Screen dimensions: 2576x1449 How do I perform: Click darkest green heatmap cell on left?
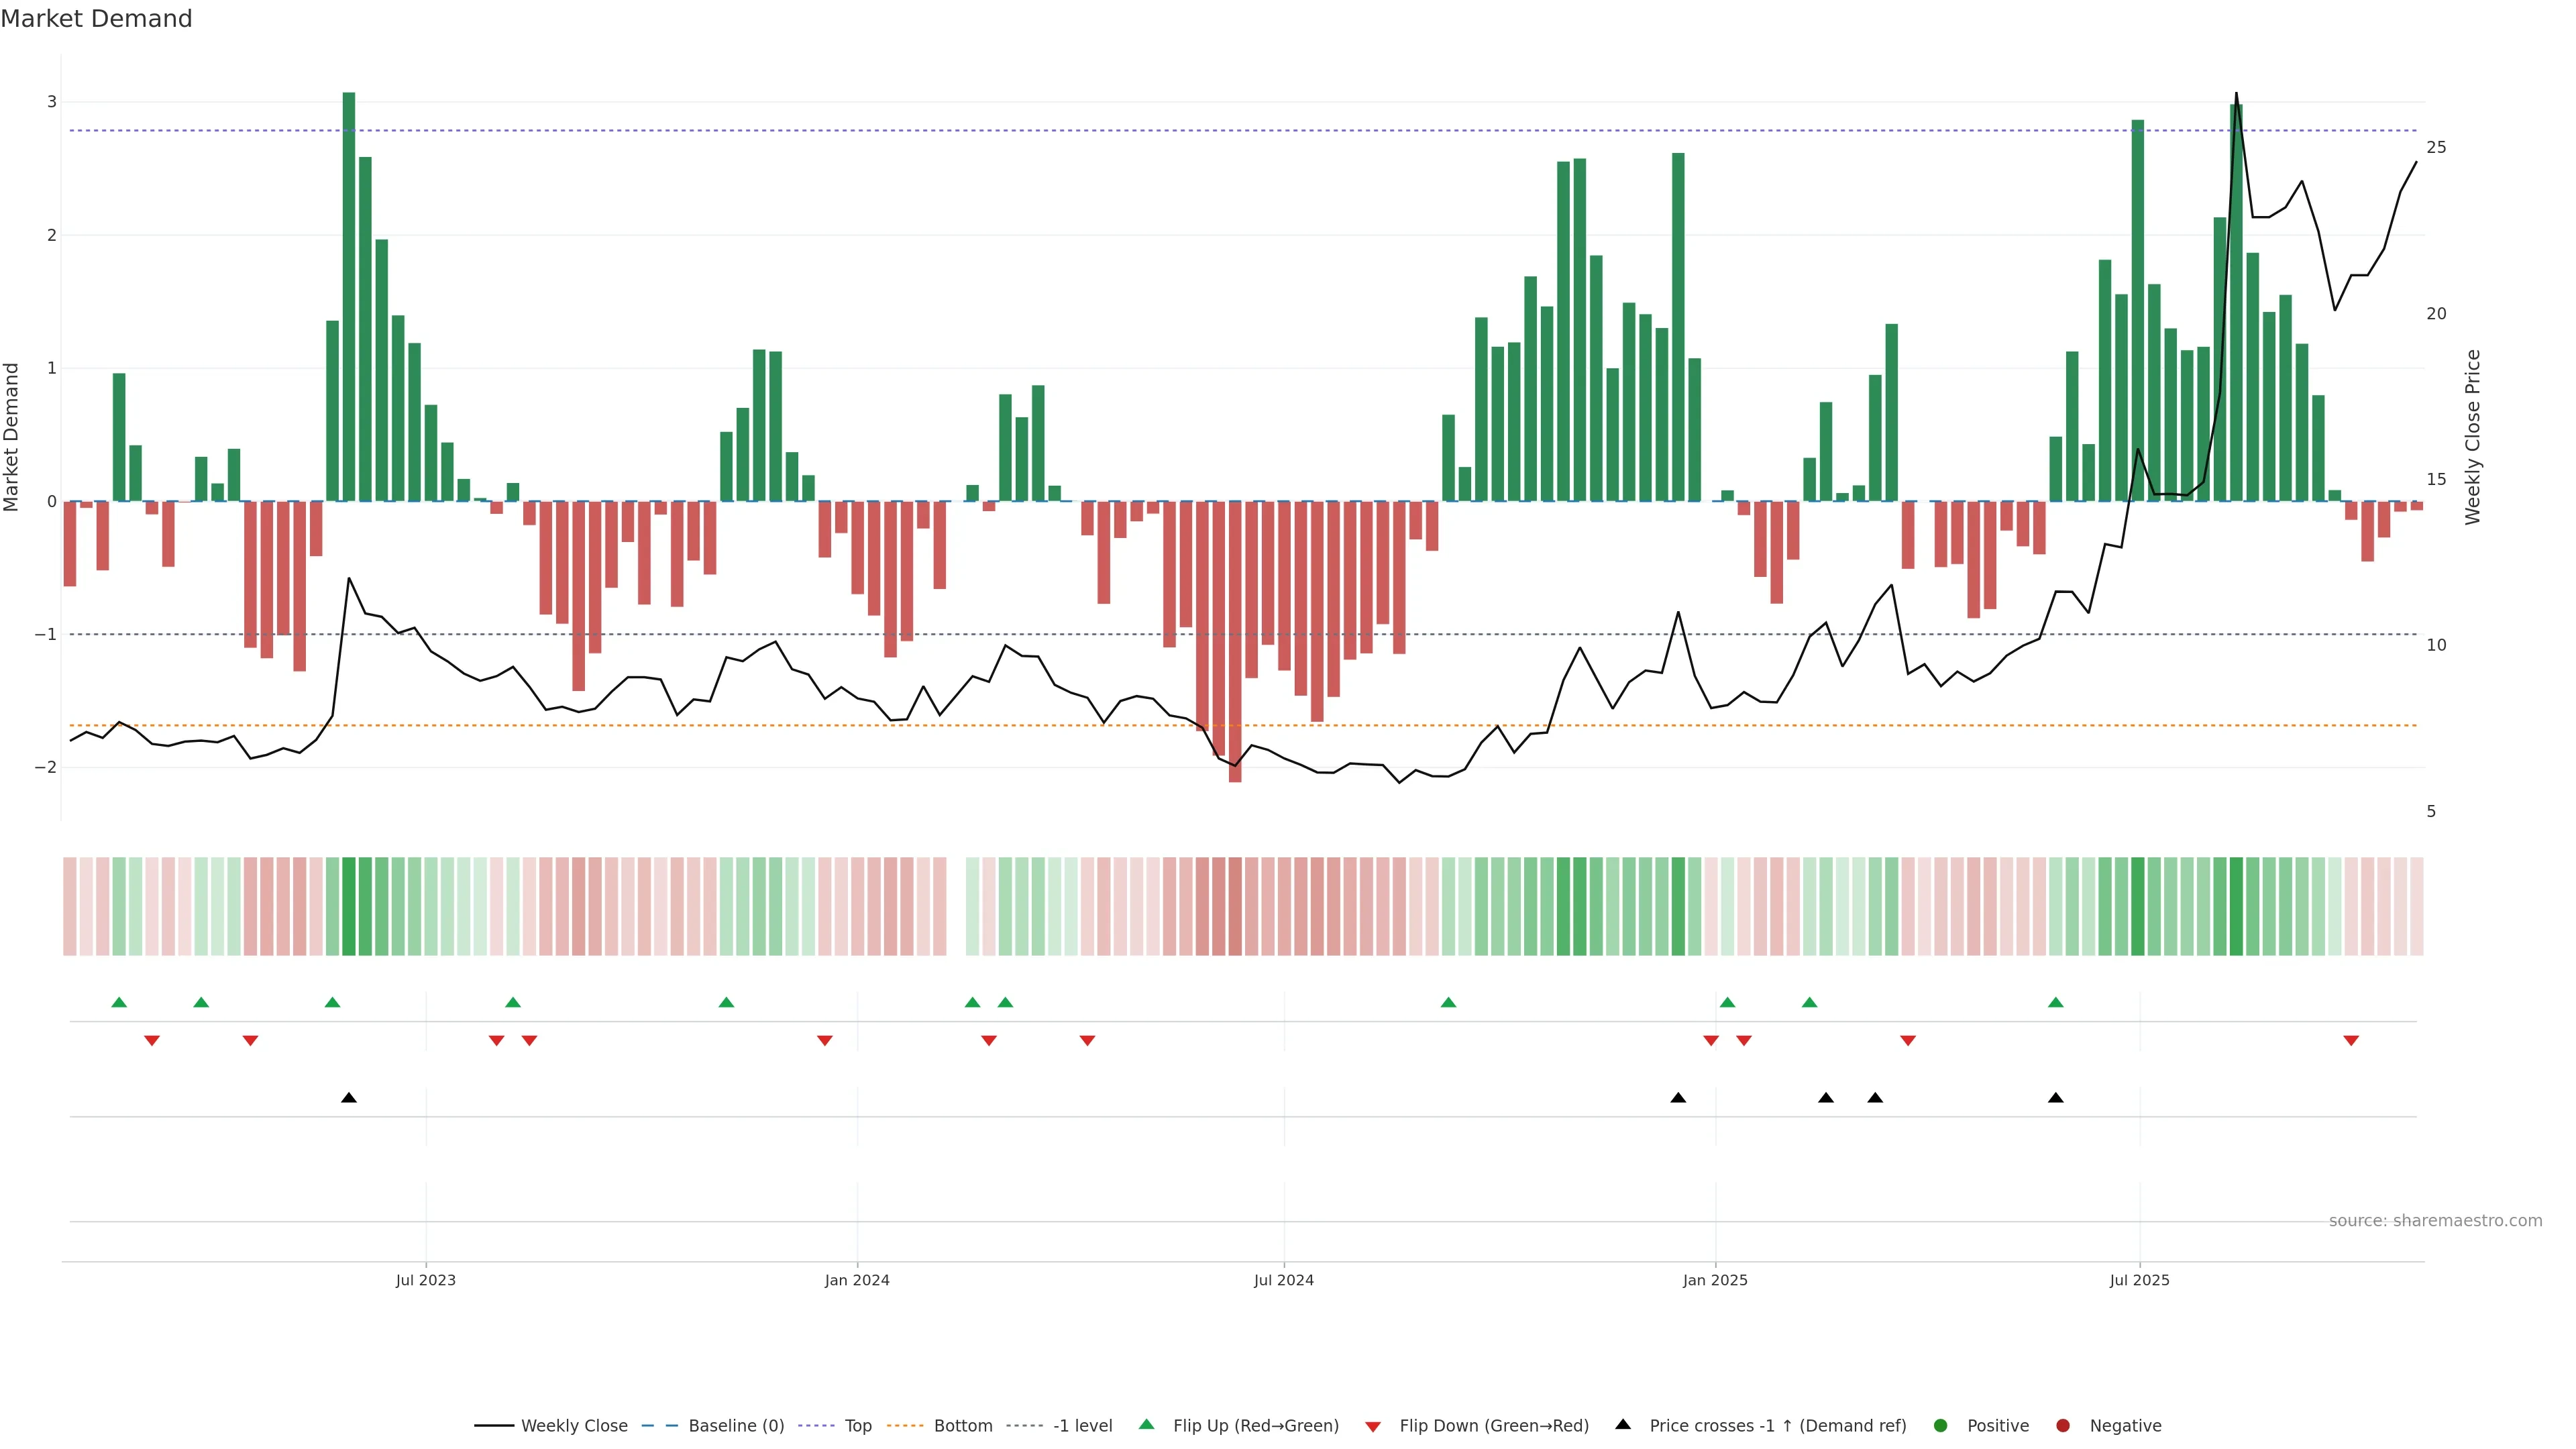pos(349,906)
